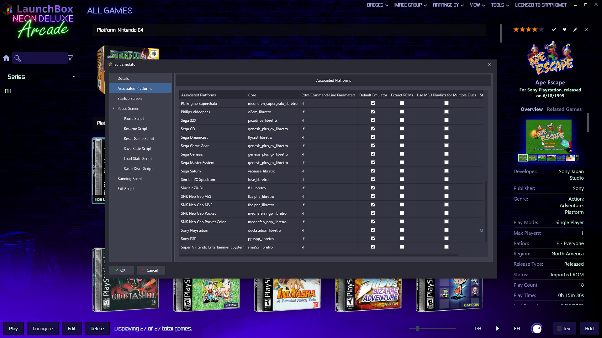The height and width of the screenshot is (338, 602).
Task: Open the View dropdown menu
Action: 477,5
